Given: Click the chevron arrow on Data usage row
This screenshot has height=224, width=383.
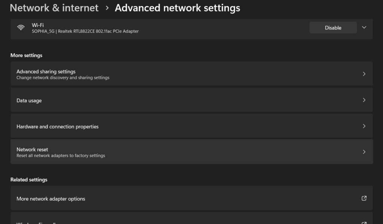Looking at the screenshot, I should point(364,100).
